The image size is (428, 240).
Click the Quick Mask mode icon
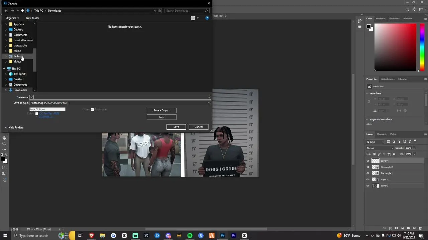(x=4, y=167)
